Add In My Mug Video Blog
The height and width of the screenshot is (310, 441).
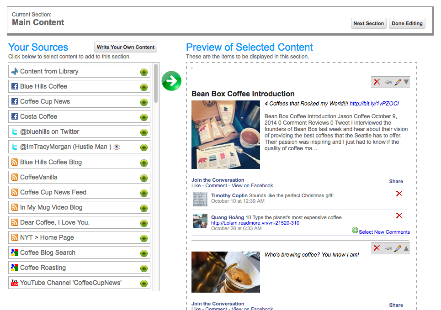click(x=143, y=208)
